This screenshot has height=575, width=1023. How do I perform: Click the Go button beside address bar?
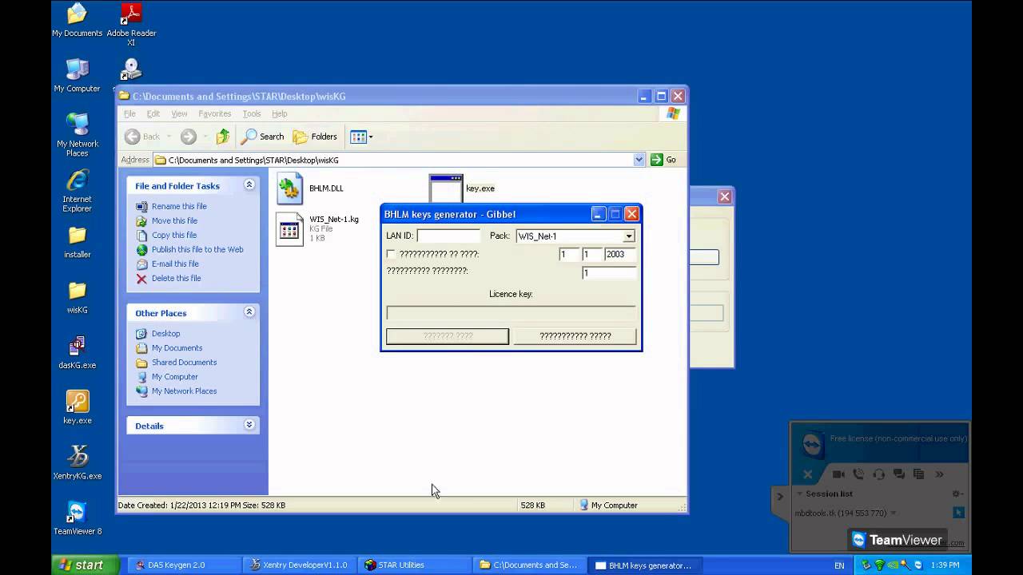click(664, 160)
